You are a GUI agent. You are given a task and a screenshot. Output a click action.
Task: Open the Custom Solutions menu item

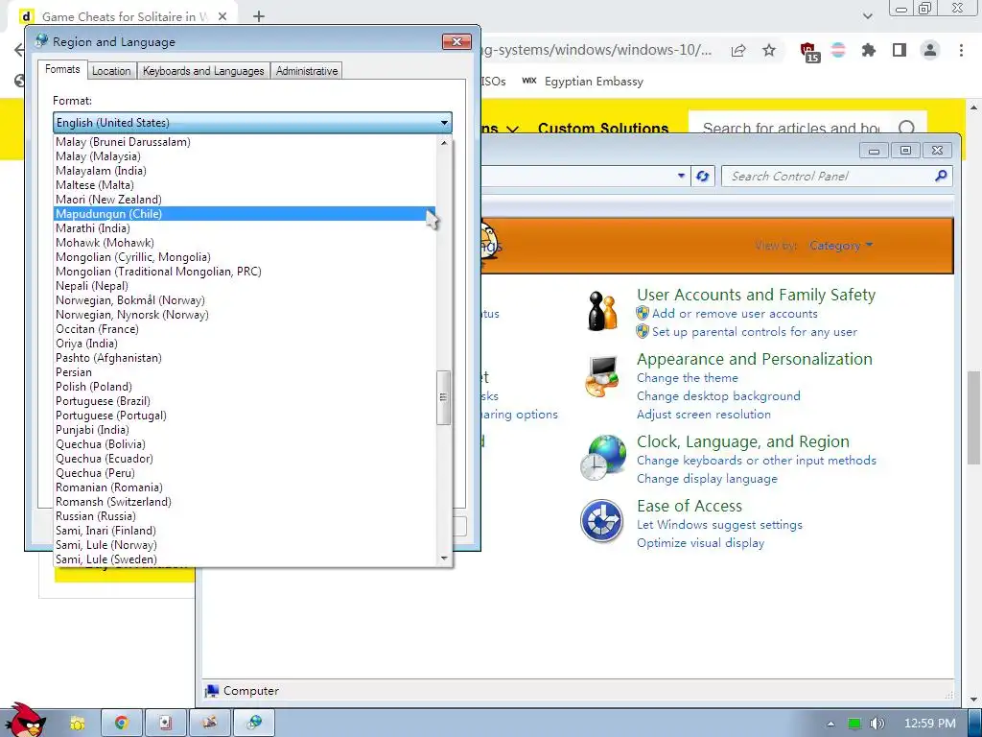[603, 129]
